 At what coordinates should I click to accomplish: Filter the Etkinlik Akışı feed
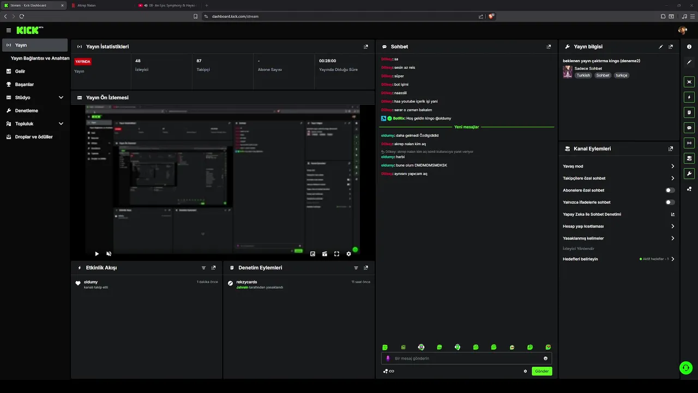coord(204,268)
